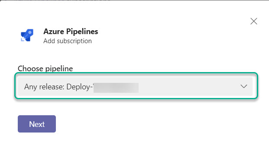Click the blurred pipeline name in dropdown

click(x=116, y=88)
